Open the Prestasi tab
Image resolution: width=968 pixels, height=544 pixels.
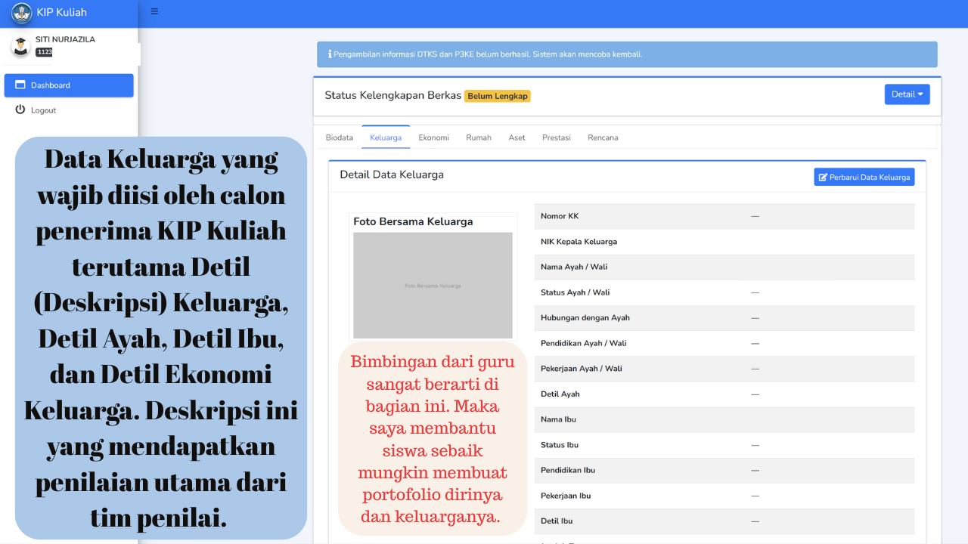coord(556,138)
